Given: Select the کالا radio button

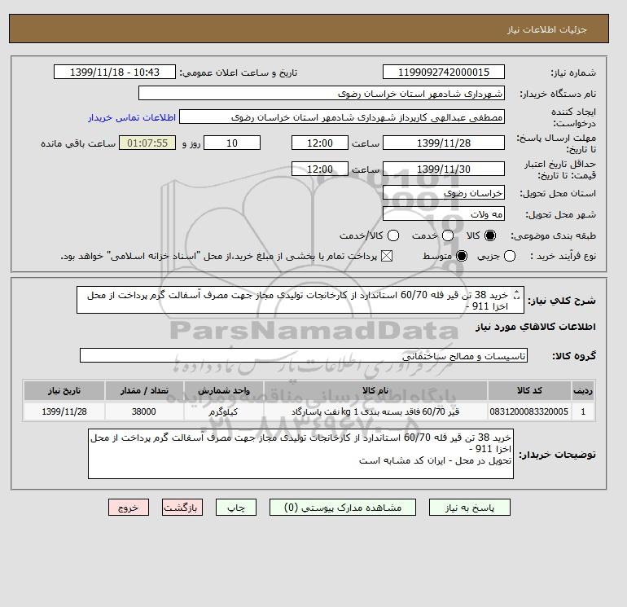Looking at the screenshot, I should [x=490, y=235].
